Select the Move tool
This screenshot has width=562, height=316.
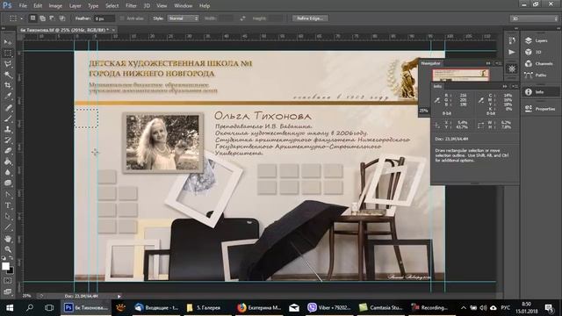pos(8,42)
